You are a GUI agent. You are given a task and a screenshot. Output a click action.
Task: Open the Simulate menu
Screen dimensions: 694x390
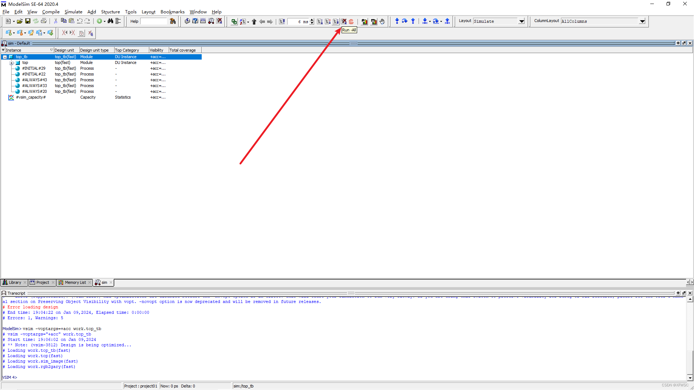(73, 12)
